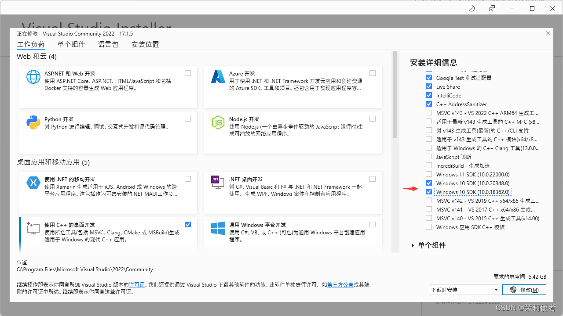The image size is (563, 316).
Task: Check C++ modules for v143 option
Action: tap(429, 139)
